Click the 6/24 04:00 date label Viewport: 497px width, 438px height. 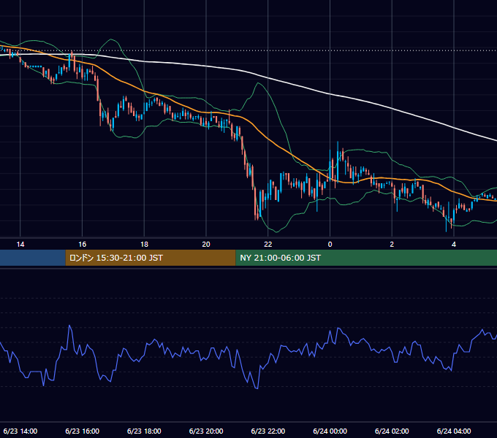pyautogui.click(x=454, y=431)
